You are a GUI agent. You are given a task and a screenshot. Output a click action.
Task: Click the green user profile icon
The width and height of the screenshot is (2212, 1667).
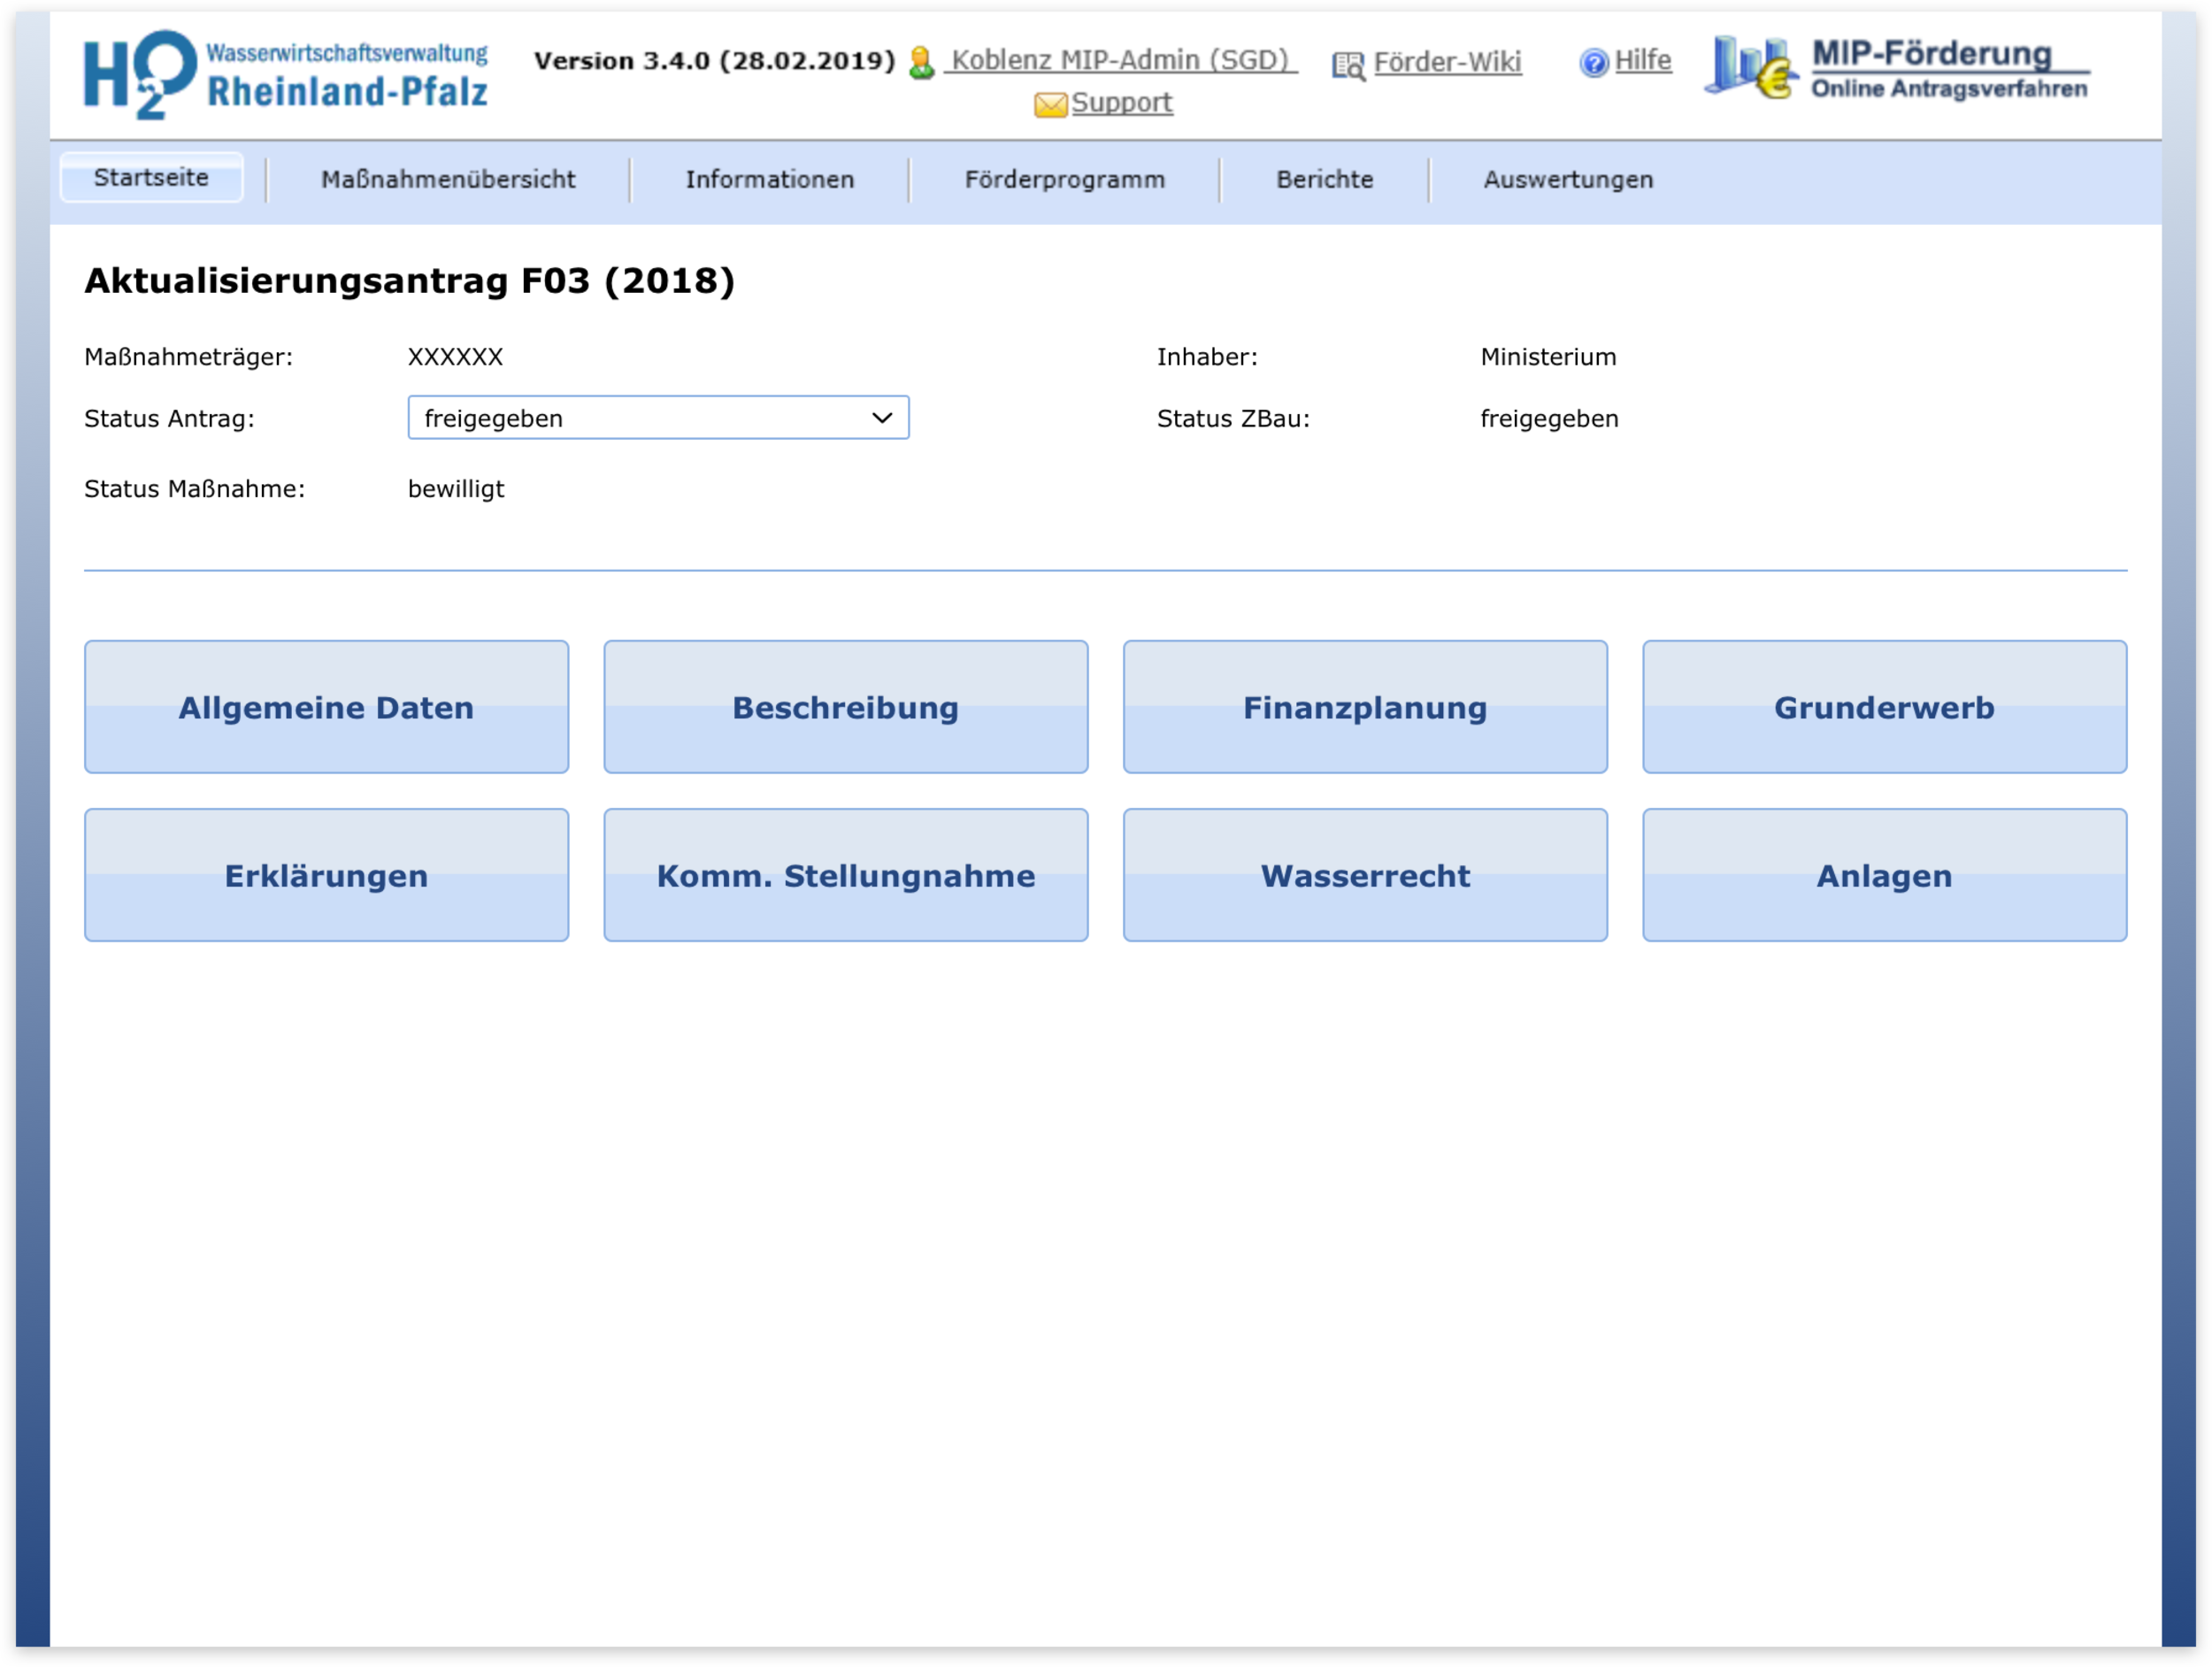point(921,63)
